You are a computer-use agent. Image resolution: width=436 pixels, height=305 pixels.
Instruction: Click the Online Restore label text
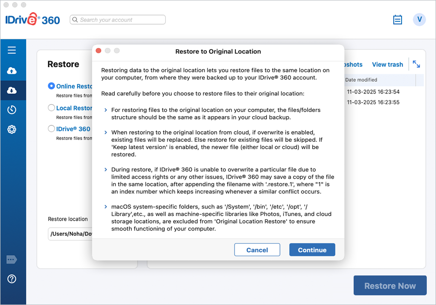74,86
